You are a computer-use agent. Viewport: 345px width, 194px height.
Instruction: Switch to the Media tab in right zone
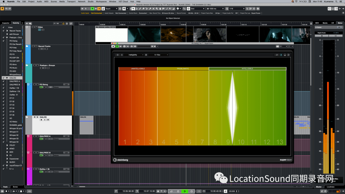tap(325, 23)
